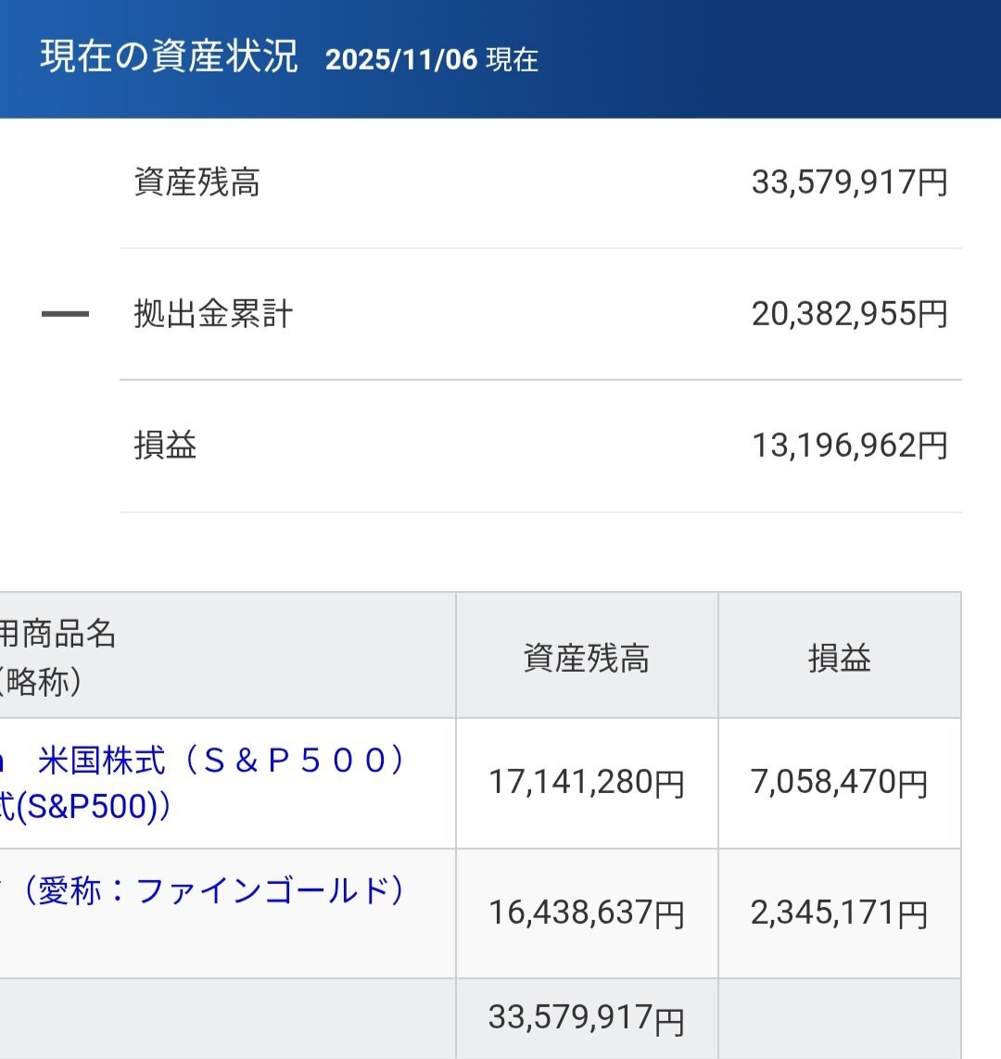Click the 損益 table column header
This screenshot has height=1059, width=1001.
click(x=839, y=658)
